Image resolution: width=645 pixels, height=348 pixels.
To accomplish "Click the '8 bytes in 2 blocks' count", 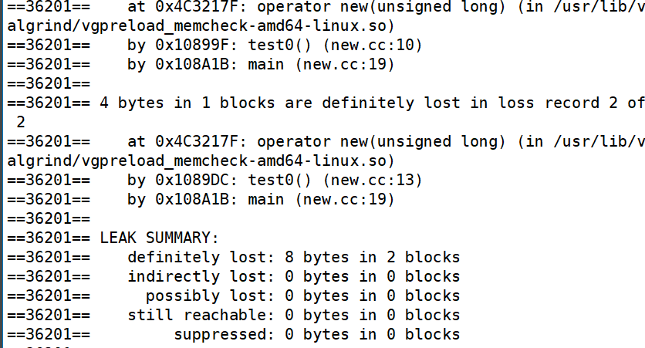I will 373,258.
